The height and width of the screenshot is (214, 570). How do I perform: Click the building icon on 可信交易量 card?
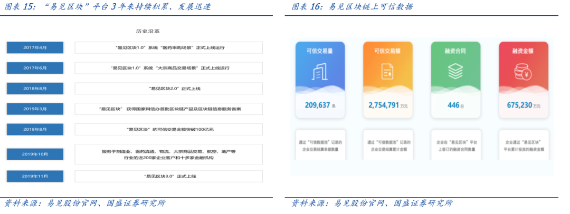click(320, 72)
